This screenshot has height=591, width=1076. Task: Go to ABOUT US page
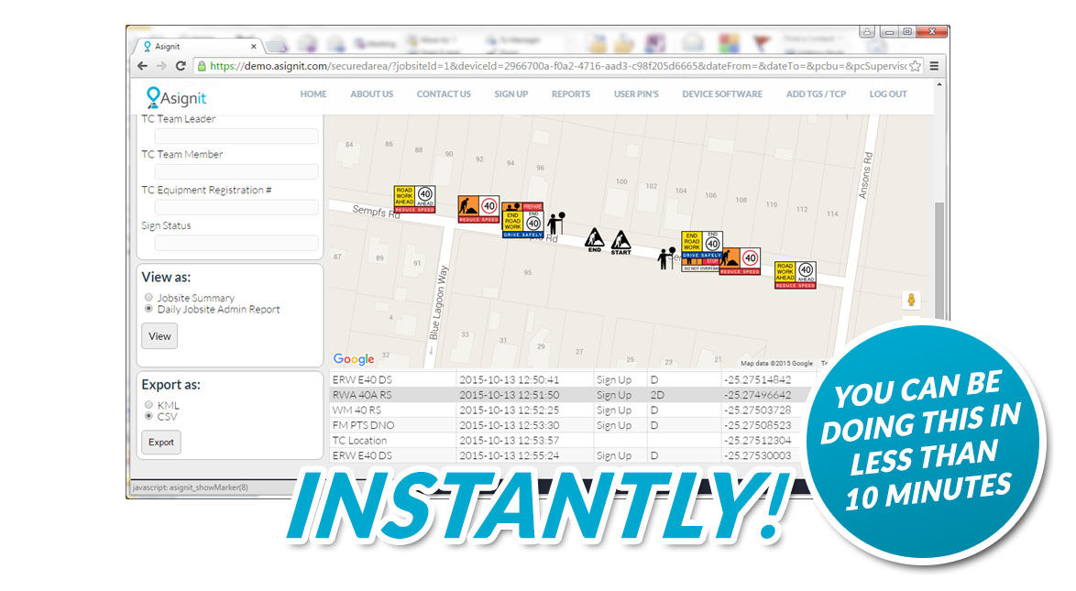pos(372,94)
